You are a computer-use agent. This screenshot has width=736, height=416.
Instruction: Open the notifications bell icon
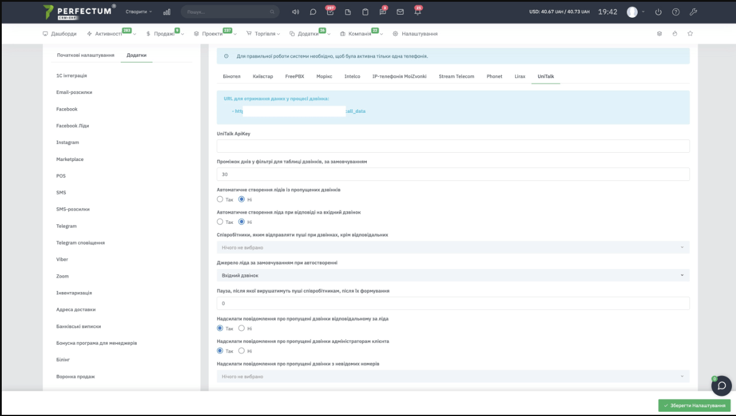point(417,12)
